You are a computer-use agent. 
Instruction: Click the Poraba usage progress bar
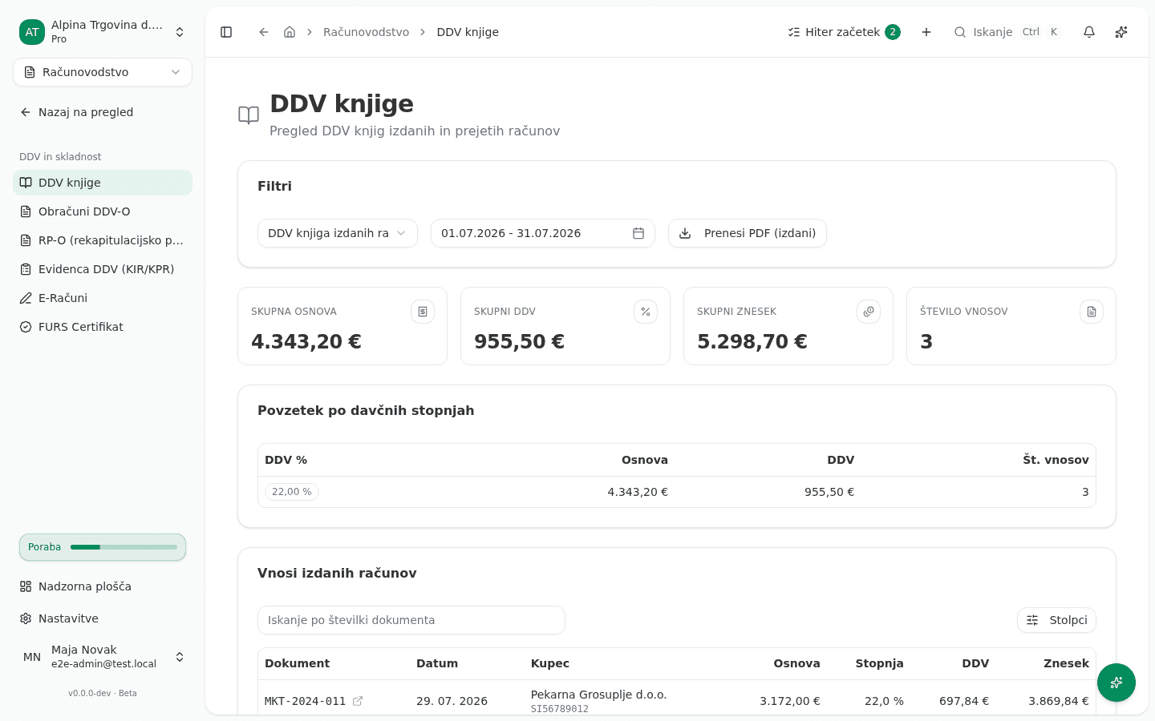(x=103, y=547)
